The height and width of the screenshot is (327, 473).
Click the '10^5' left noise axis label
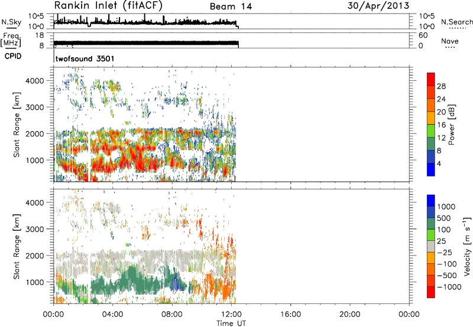tap(36, 16)
